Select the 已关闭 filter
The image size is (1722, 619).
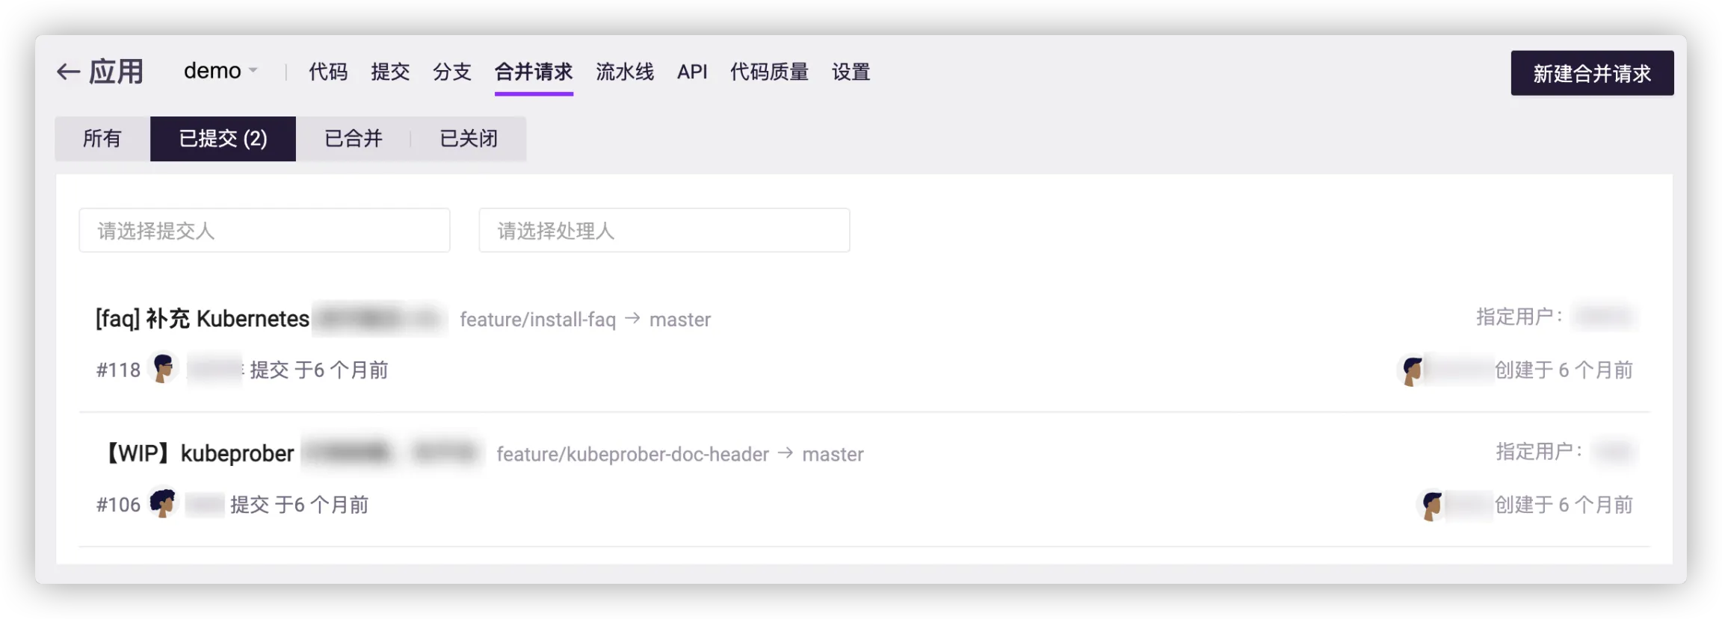[x=469, y=139]
